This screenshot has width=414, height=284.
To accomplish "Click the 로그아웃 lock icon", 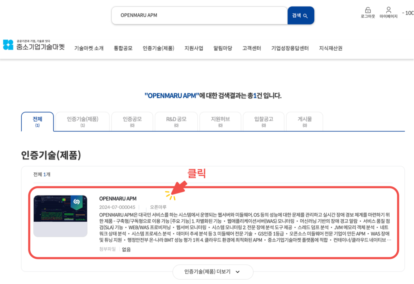I will click(367, 9).
